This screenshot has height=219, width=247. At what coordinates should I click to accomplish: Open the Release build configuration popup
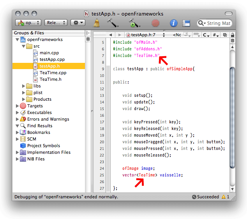[55, 23]
